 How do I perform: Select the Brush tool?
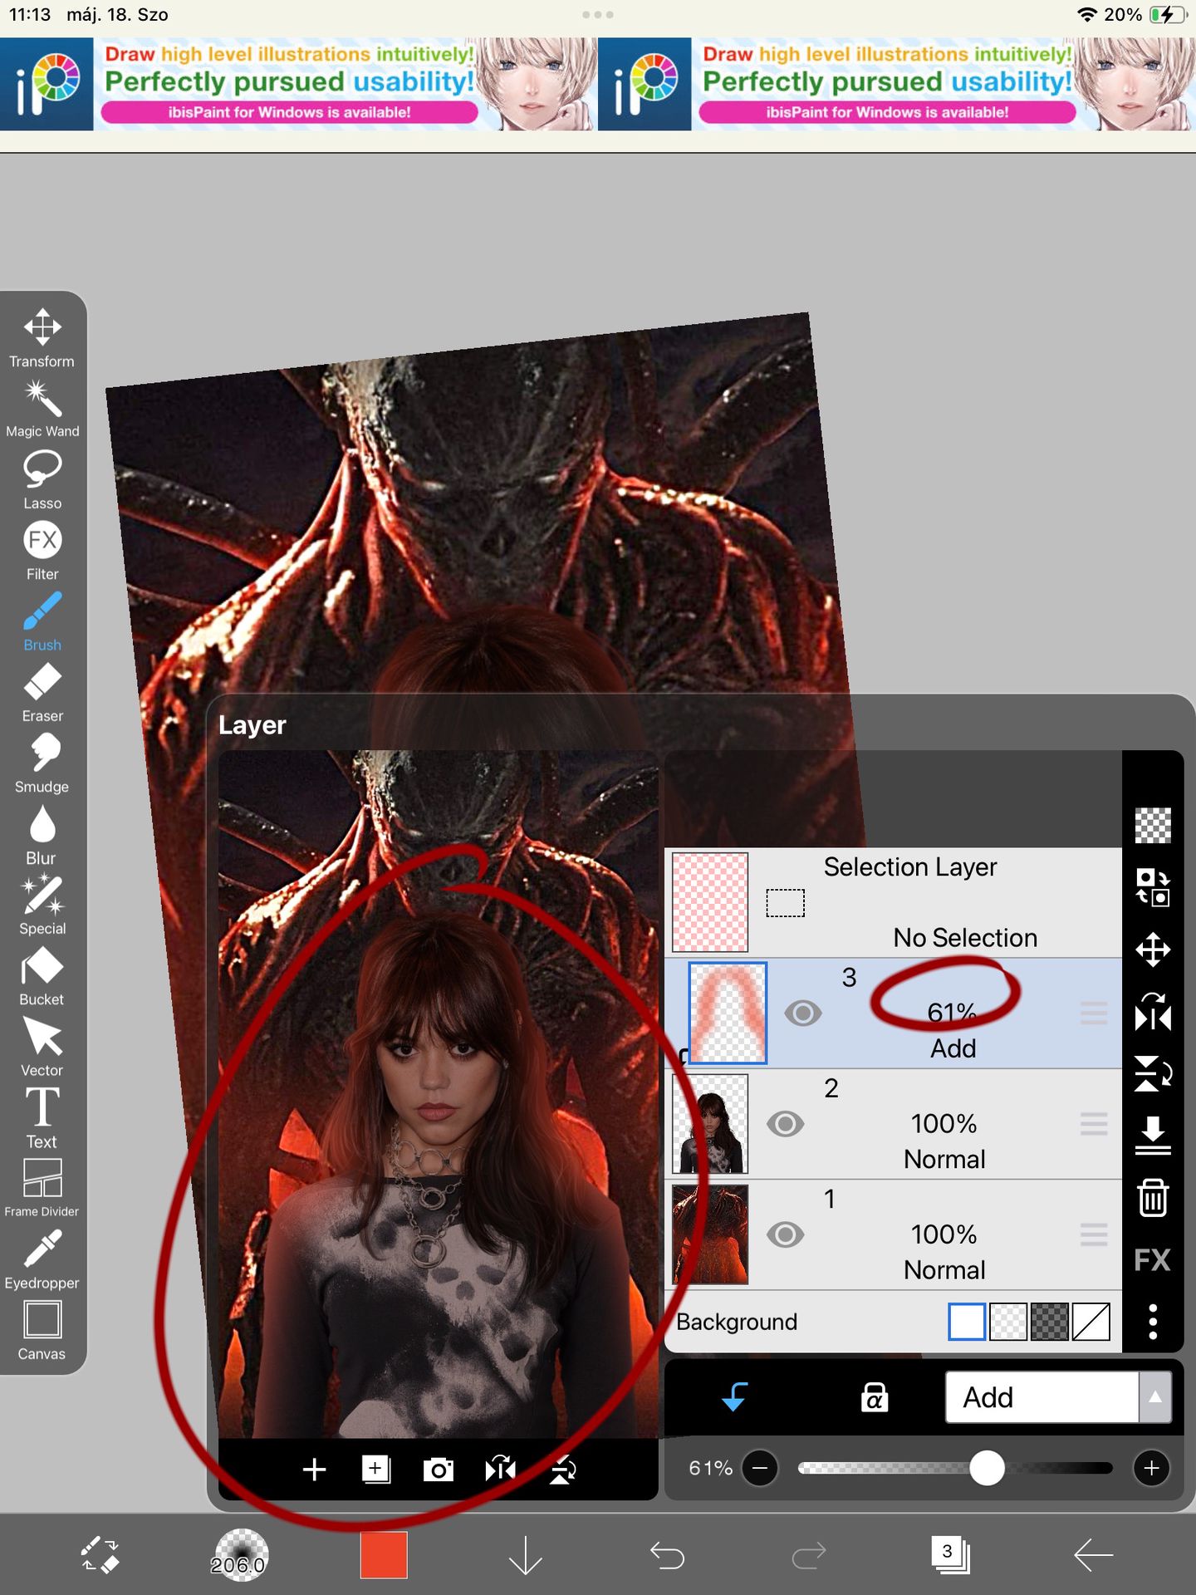coord(42,621)
